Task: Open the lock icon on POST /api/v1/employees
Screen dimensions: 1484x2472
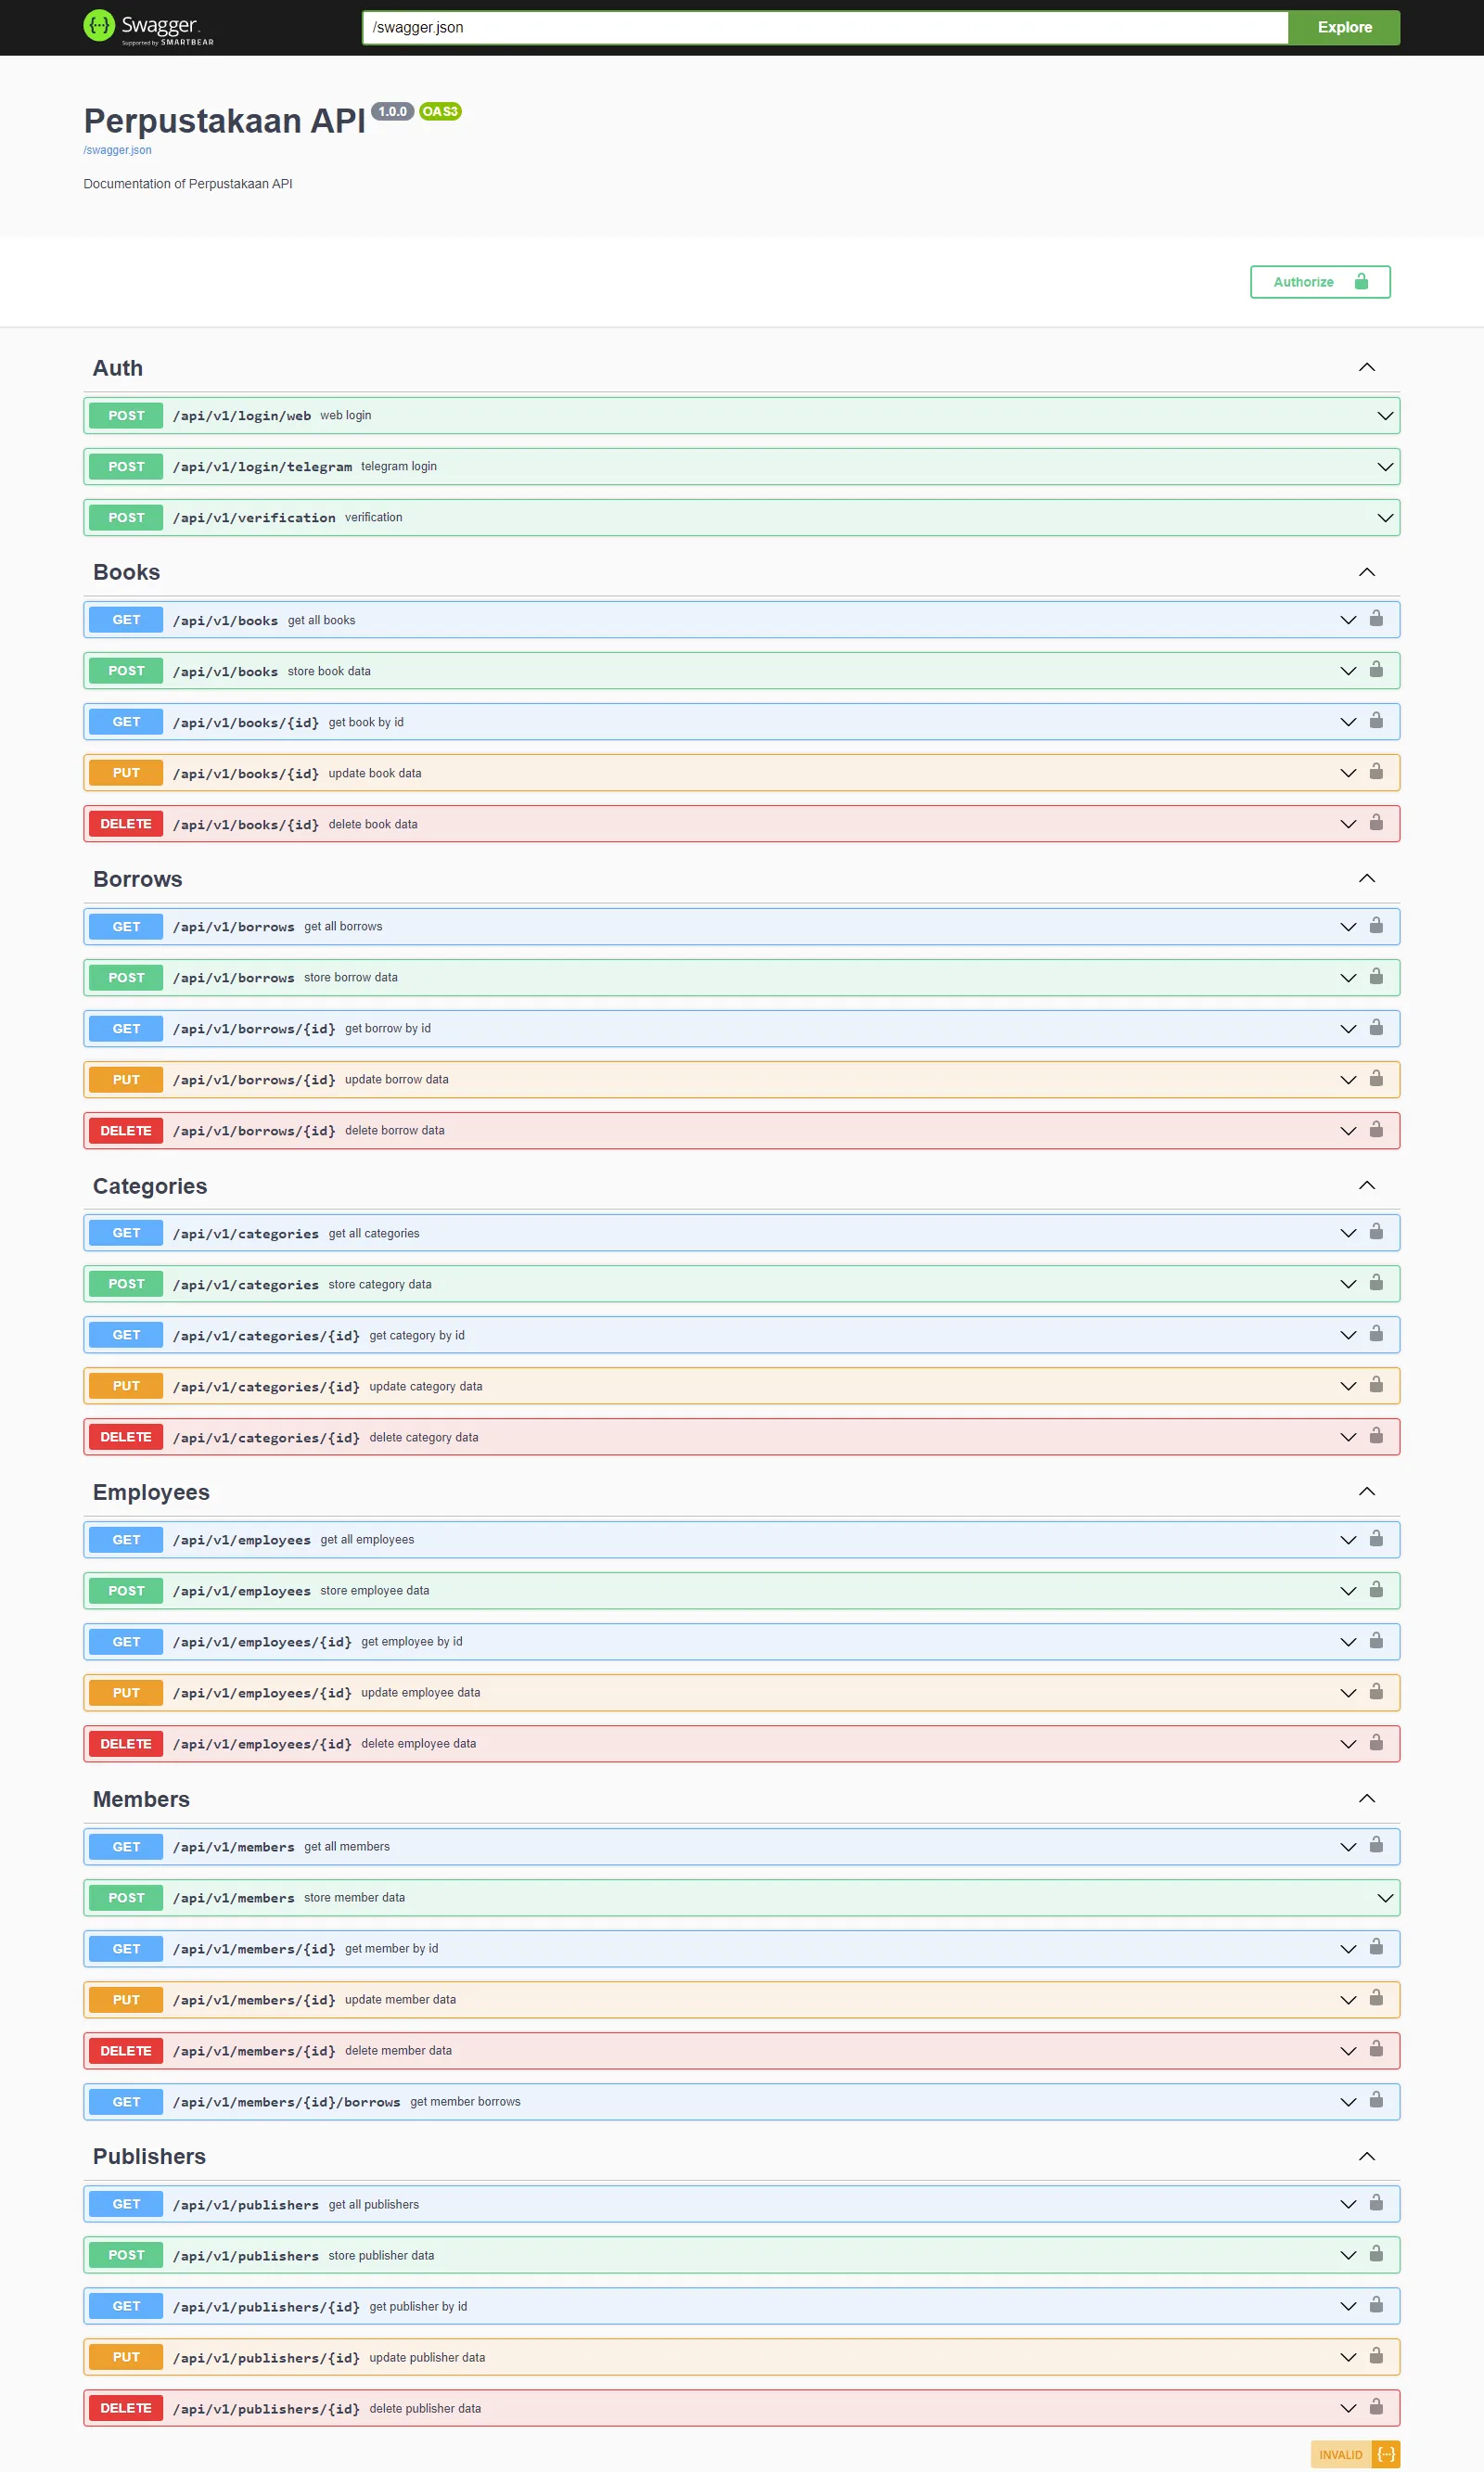Action: (x=1376, y=1590)
